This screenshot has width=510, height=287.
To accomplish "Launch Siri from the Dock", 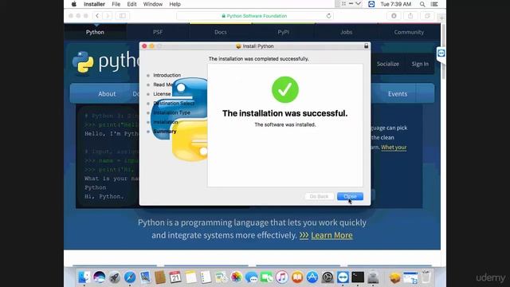I will [x=99, y=277].
